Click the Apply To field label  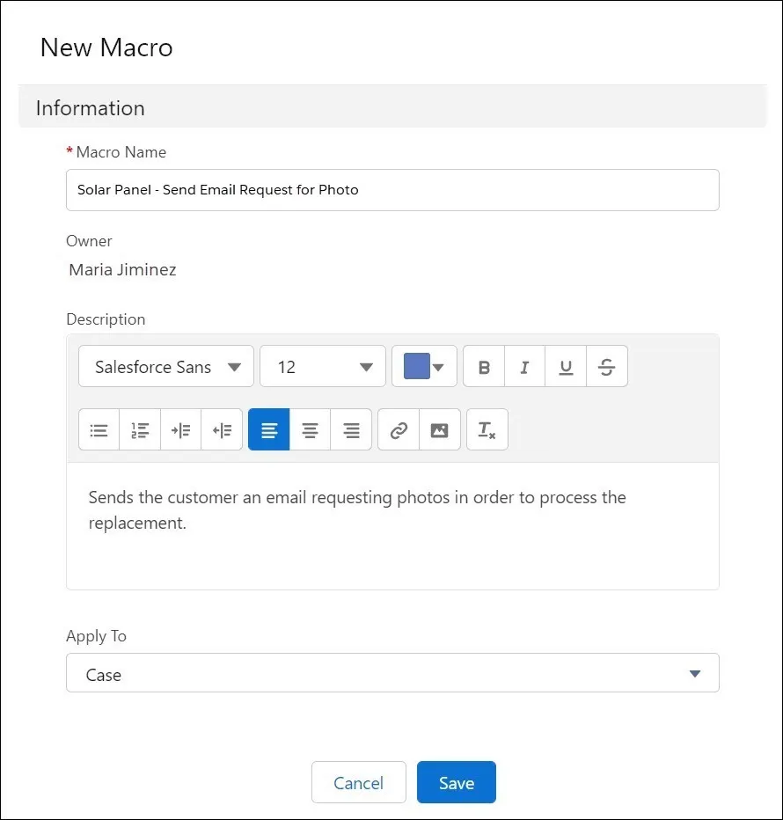[x=96, y=636]
